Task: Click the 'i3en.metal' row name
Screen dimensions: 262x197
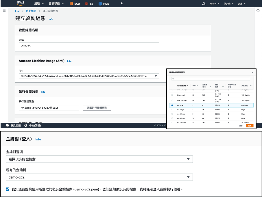Action: pyautogui.click(x=181, y=95)
